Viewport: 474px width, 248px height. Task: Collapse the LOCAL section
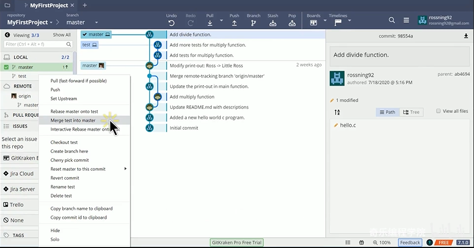tap(37, 57)
